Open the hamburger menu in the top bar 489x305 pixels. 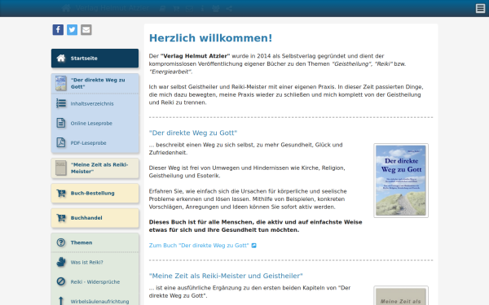pyautogui.click(x=480, y=8)
